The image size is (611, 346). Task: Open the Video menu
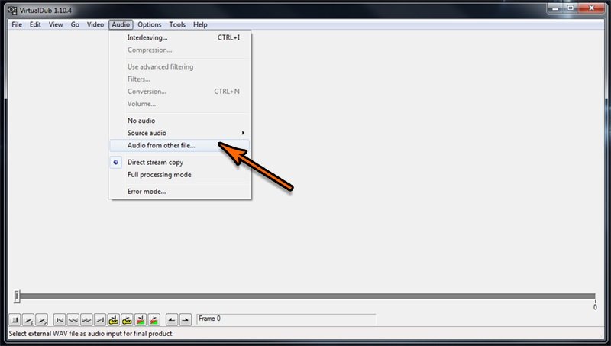95,24
